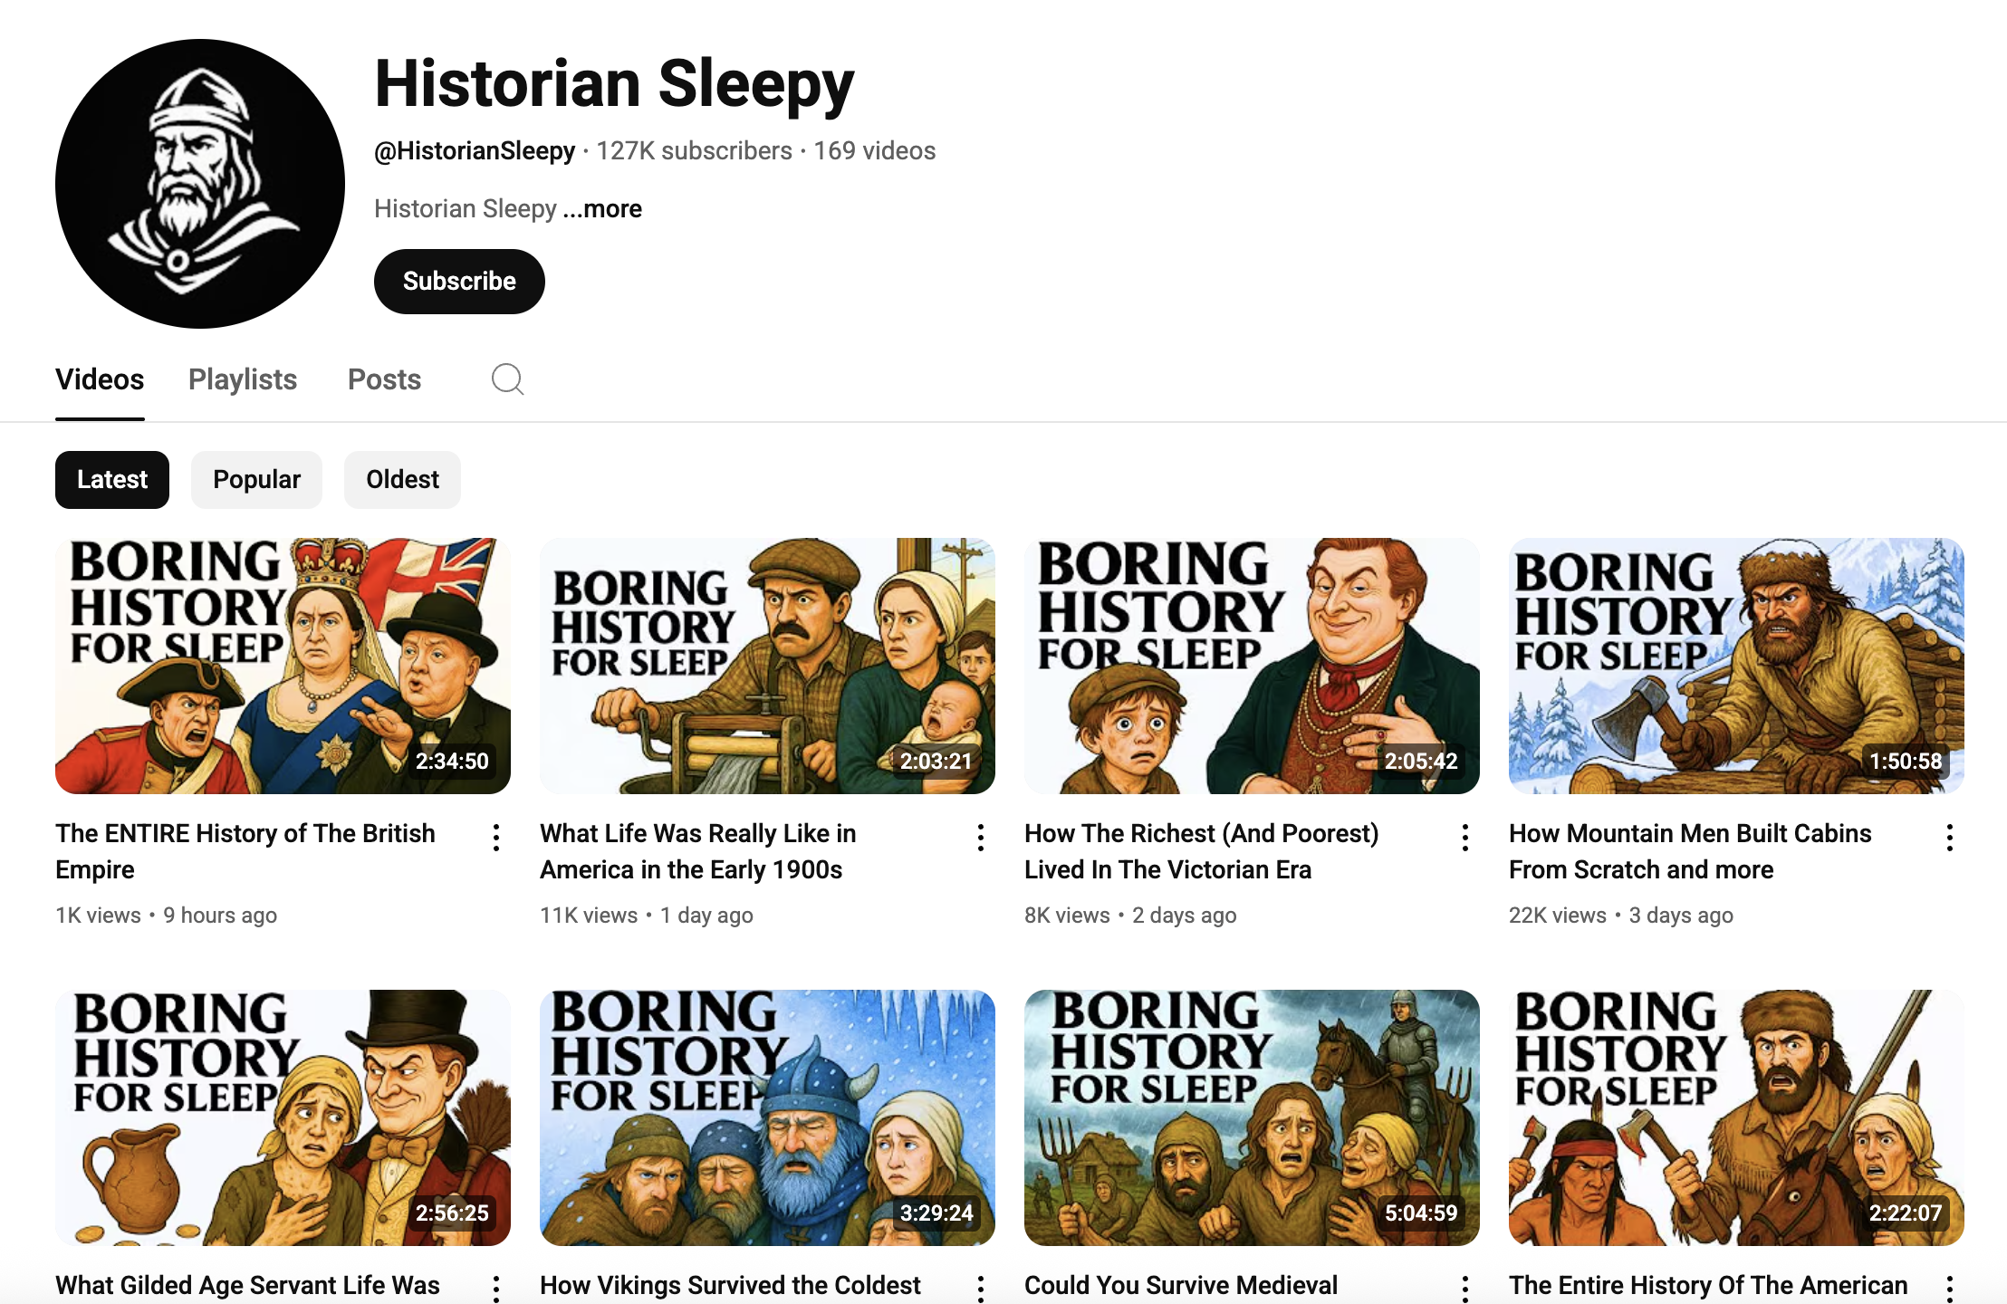Click the '169 videos' count text

874,151
